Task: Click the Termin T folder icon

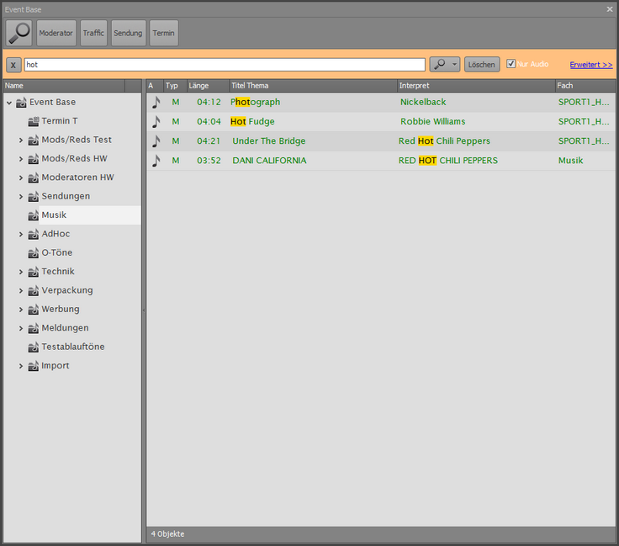Action: [x=34, y=121]
